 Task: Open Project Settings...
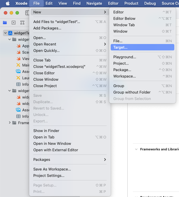tap(70, 175)
